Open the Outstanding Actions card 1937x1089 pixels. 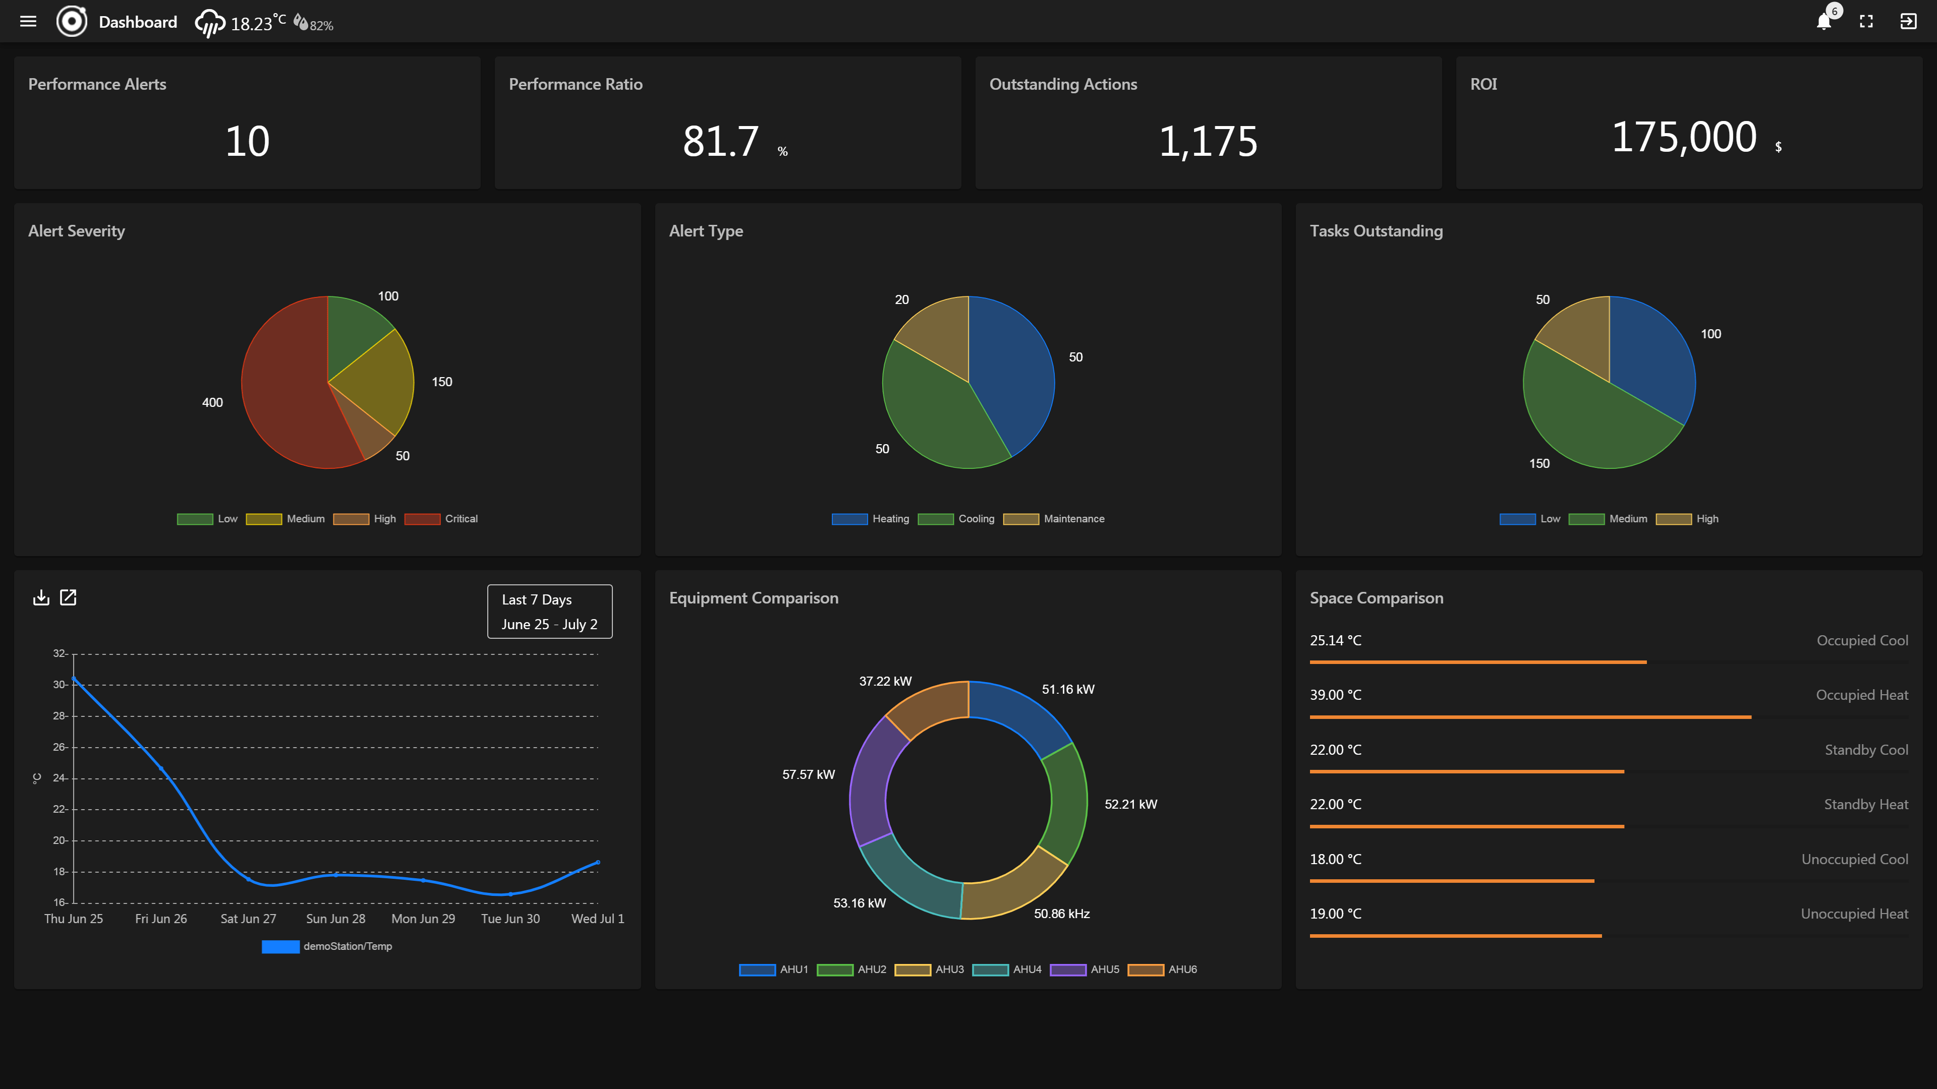(x=1208, y=123)
